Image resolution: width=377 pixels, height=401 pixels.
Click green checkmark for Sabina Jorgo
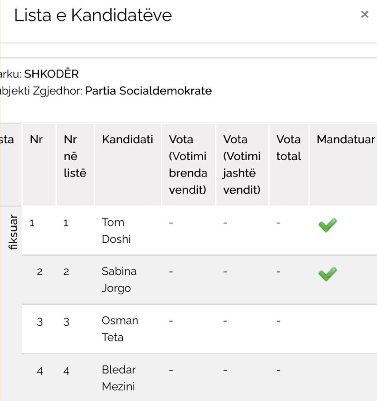coord(327,274)
